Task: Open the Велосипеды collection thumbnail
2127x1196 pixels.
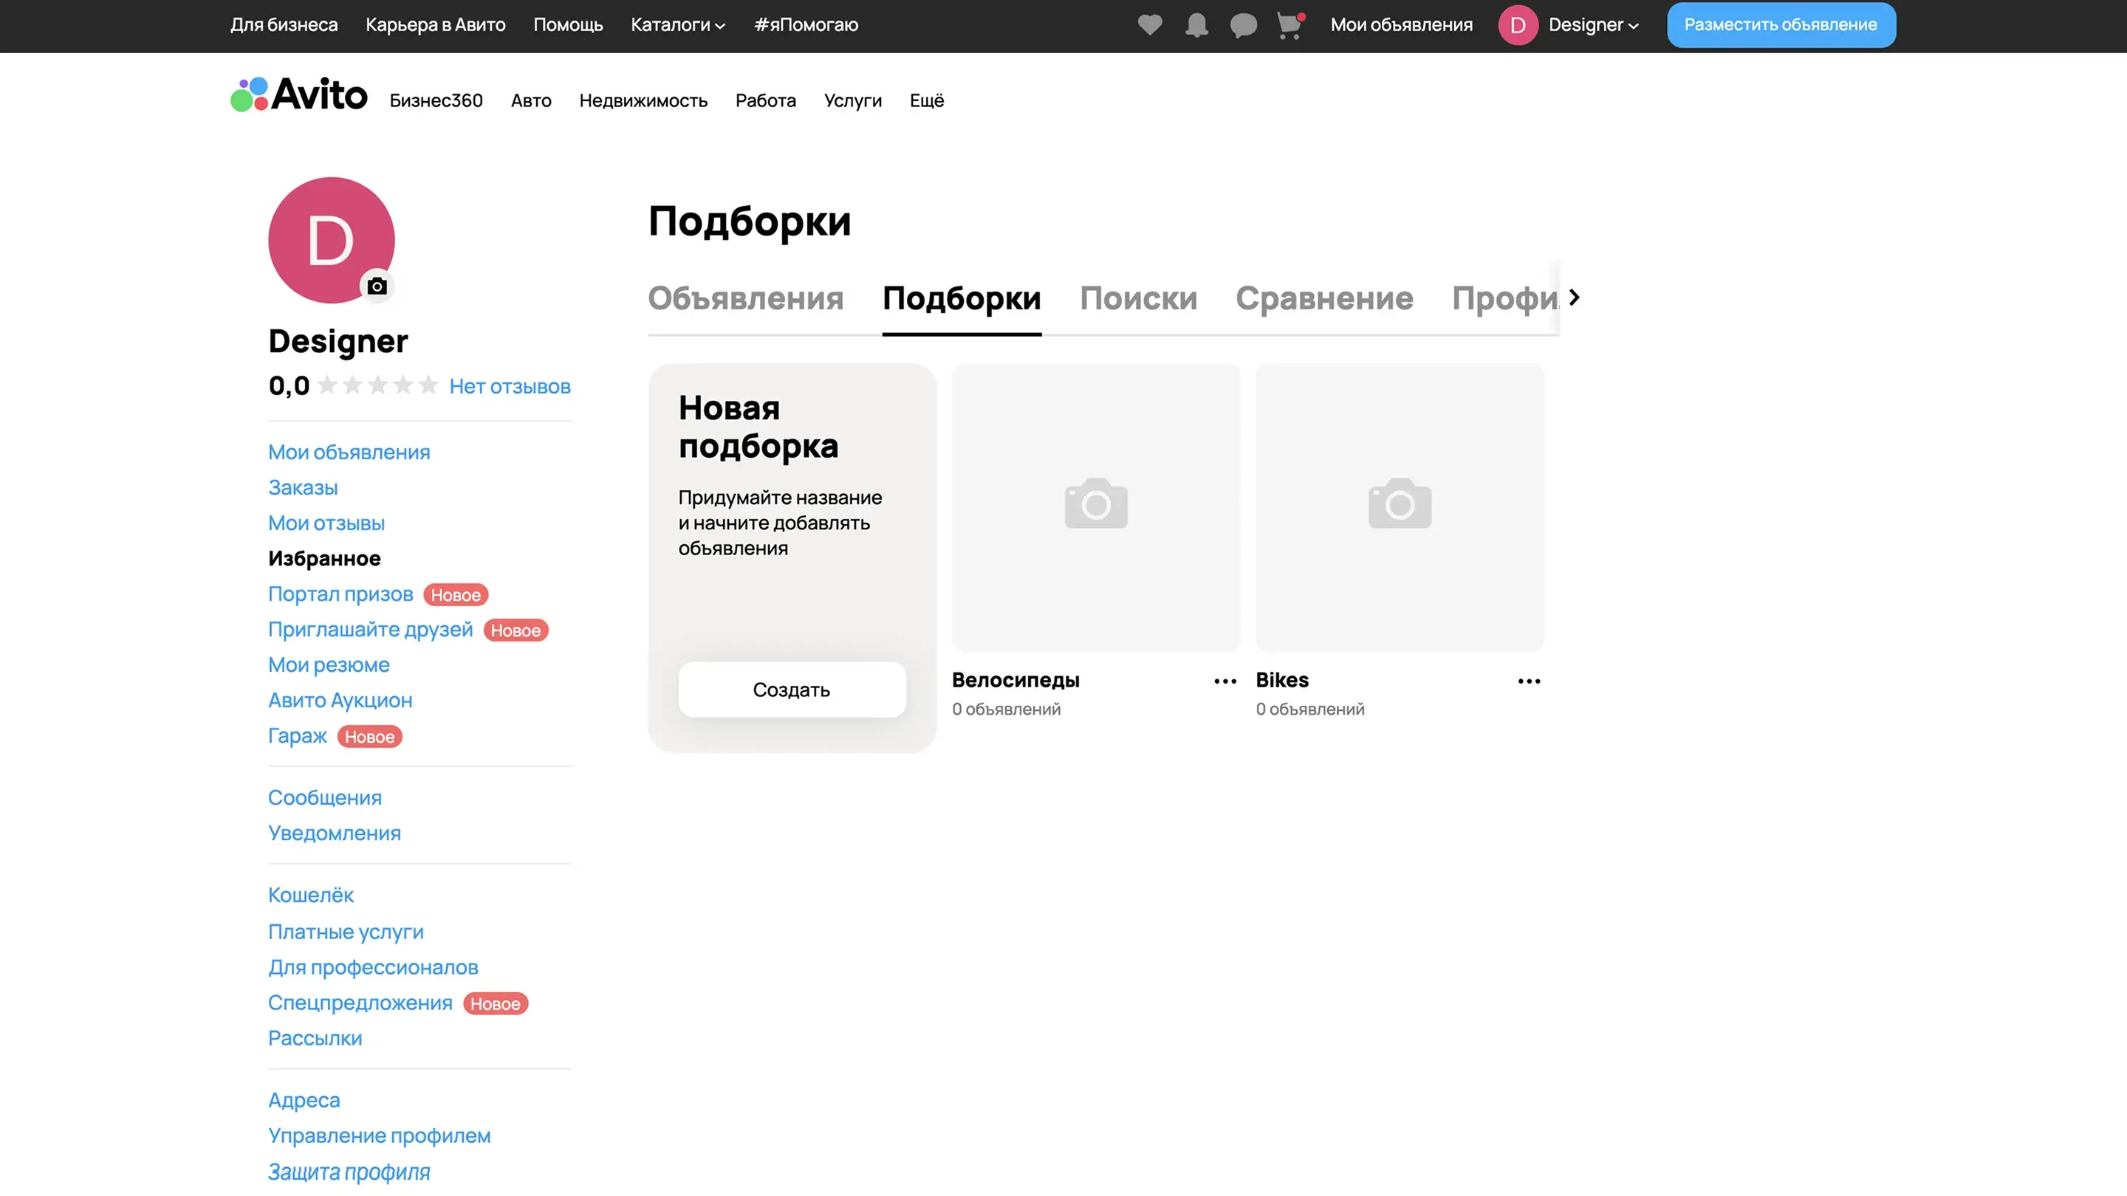Action: pos(1095,506)
